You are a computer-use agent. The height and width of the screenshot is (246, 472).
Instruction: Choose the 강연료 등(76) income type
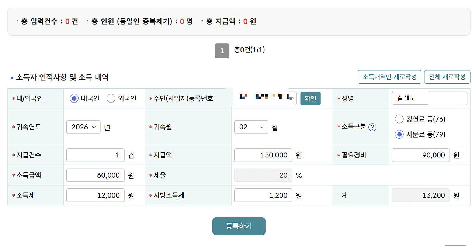tap(399, 119)
